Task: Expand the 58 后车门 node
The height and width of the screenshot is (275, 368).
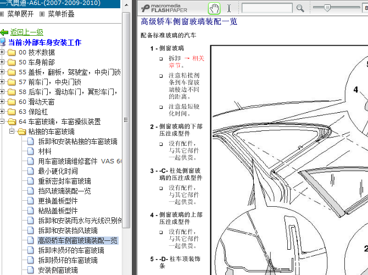Action: coord(2,91)
